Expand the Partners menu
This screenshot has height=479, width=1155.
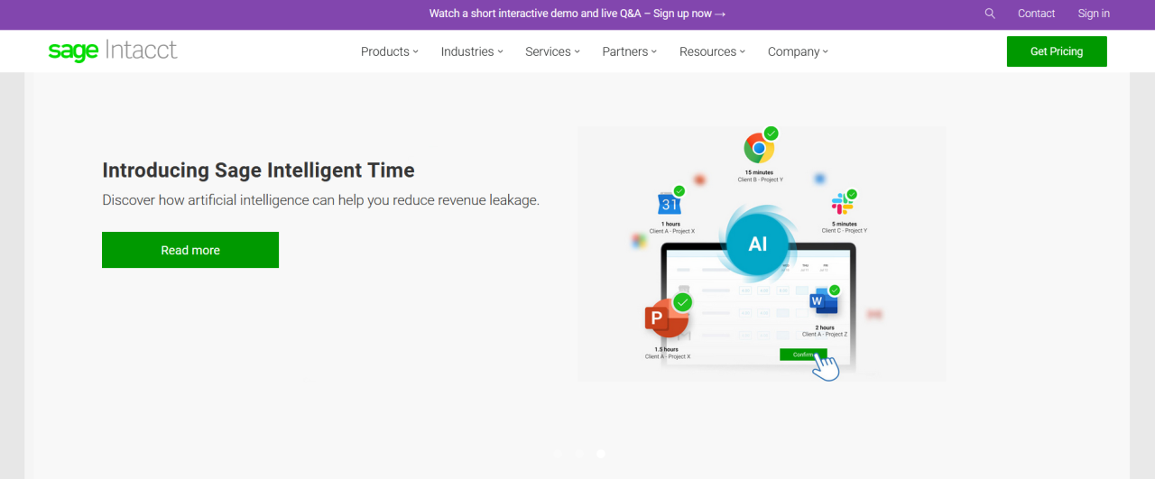(630, 51)
